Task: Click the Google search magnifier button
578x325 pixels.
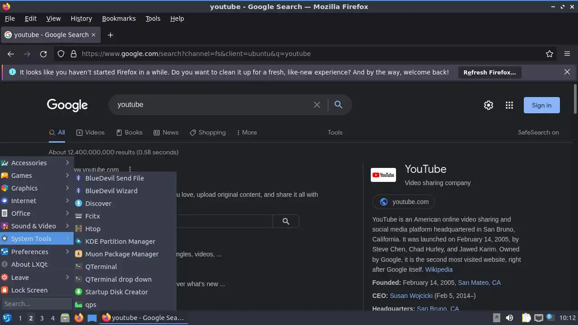Action: (x=338, y=105)
